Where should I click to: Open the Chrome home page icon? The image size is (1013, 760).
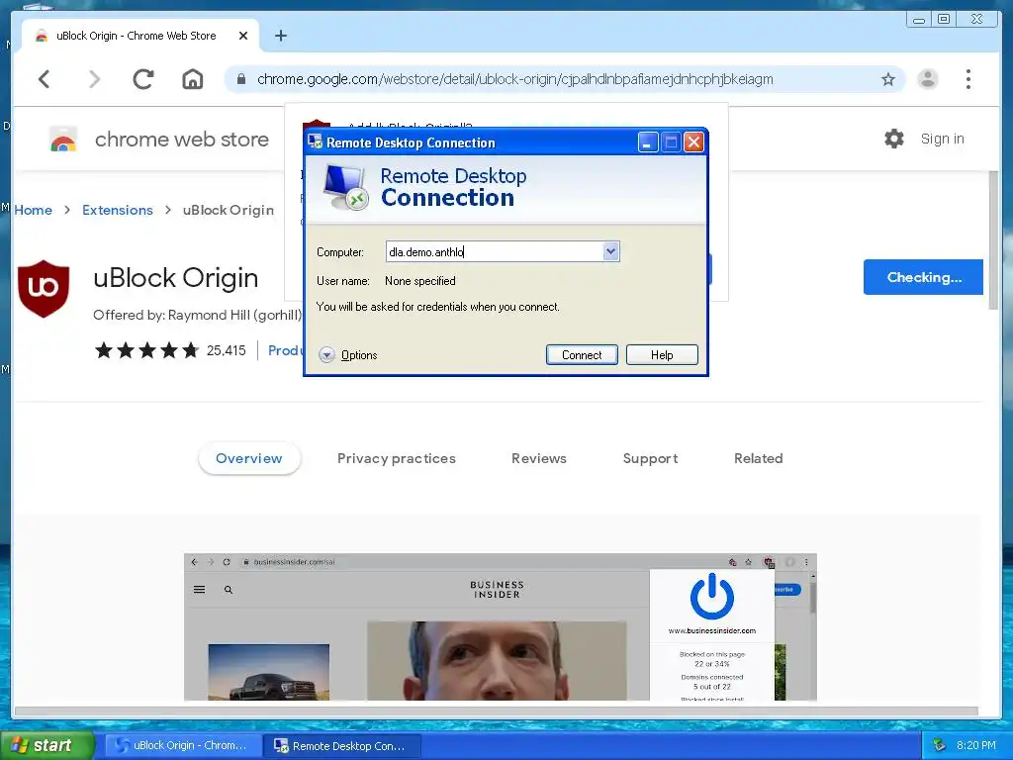coord(193,79)
